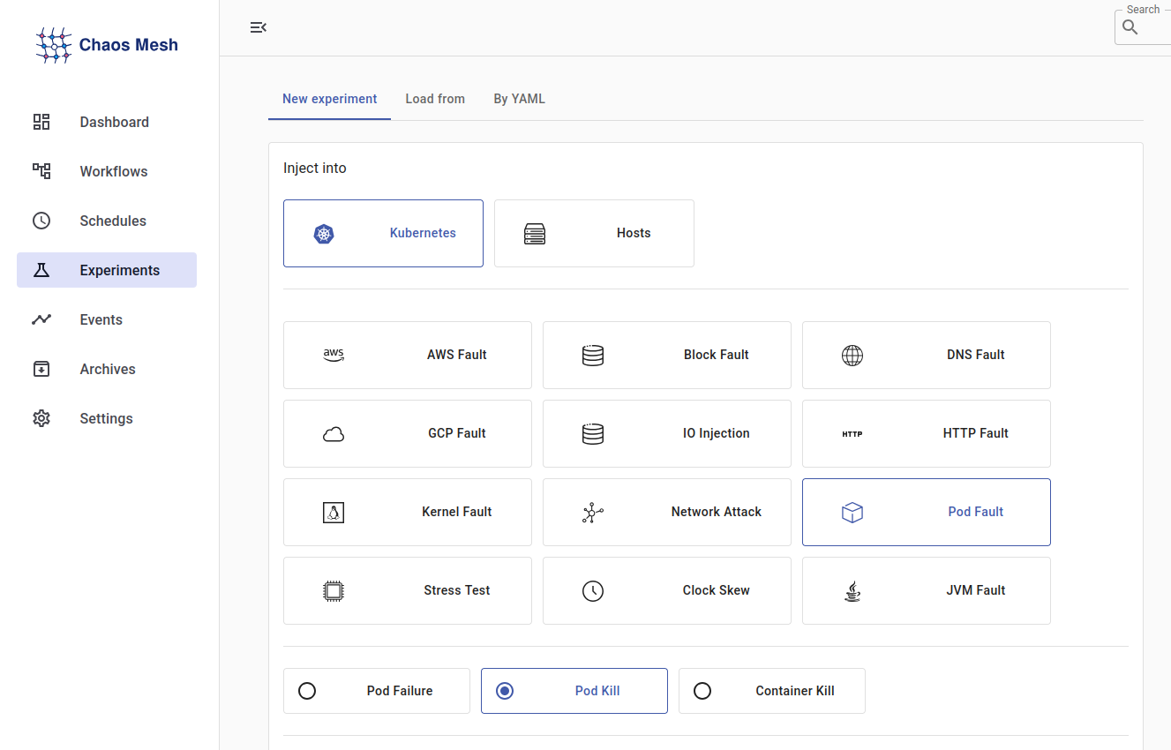Select the Kernel Fault label
Image resolution: width=1171 pixels, height=750 pixels.
tap(457, 512)
